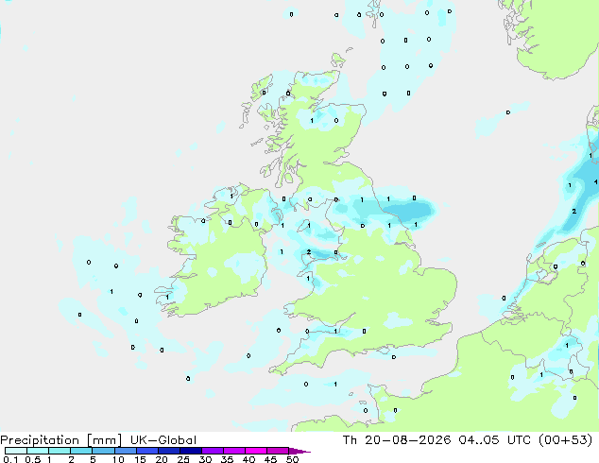Click the 5–10 mm legend color swatch

tap(103, 451)
